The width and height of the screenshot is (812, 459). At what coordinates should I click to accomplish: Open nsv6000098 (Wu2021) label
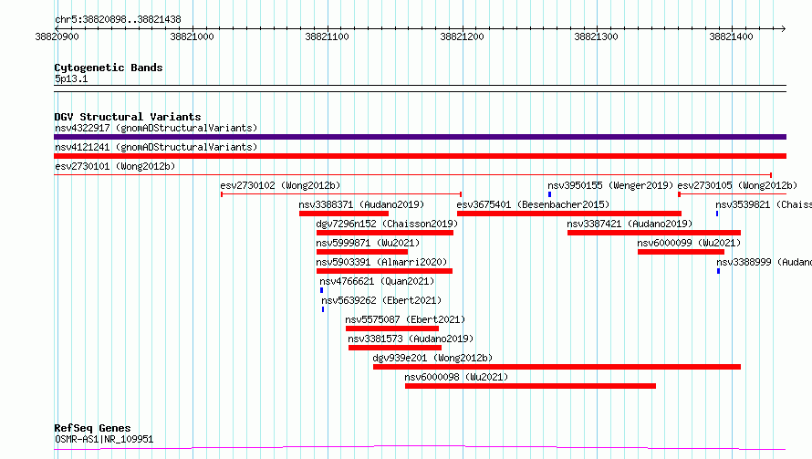click(x=456, y=377)
